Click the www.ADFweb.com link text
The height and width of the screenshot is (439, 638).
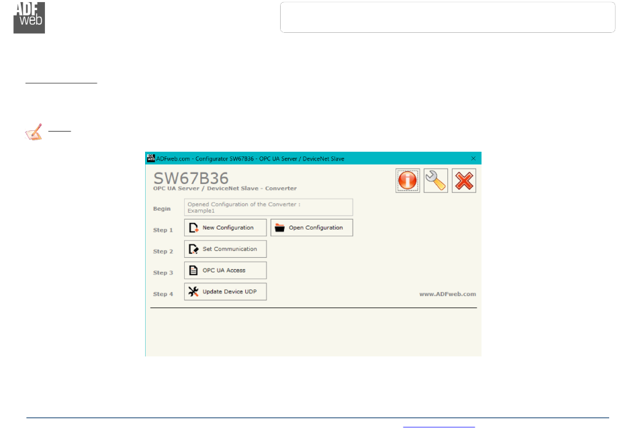[447, 294]
